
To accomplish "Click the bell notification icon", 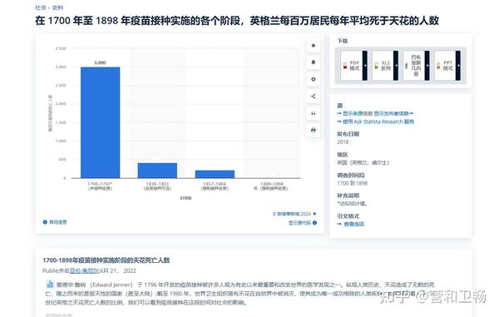I will [314, 62].
